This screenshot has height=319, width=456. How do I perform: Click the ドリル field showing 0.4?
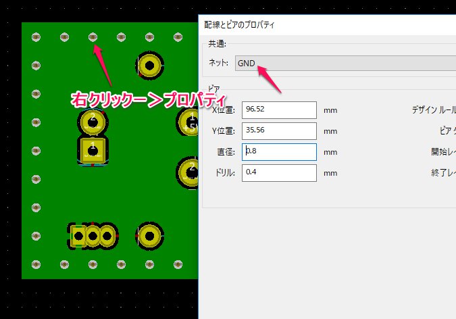279,173
